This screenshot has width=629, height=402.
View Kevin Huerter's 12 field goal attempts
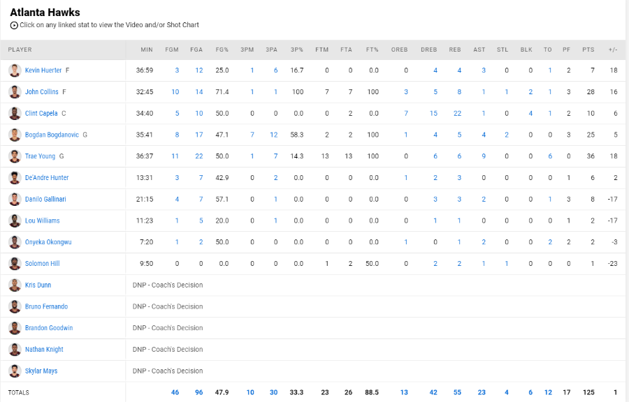pos(199,70)
